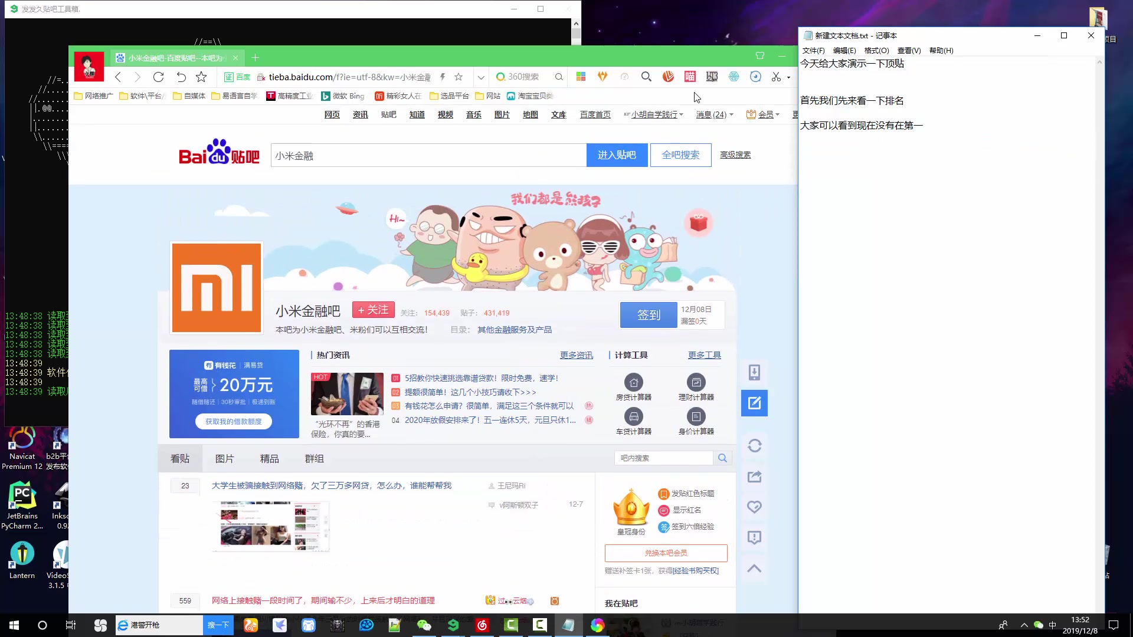
Task: Expand the address bar history dropdown arrow
Action: coord(481,77)
